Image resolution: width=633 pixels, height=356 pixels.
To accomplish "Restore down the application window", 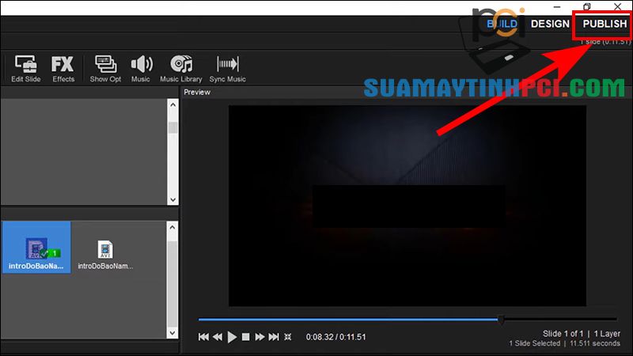I will pyautogui.click(x=587, y=7).
